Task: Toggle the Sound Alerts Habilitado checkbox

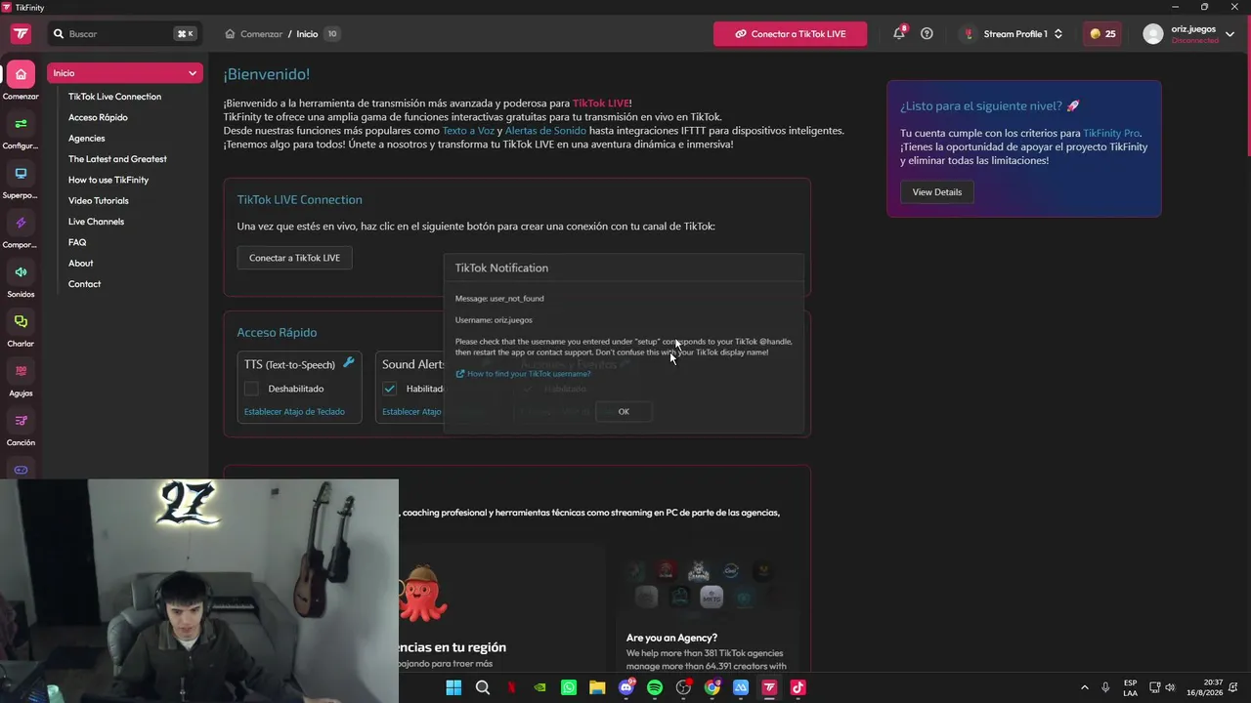Action: 390,389
